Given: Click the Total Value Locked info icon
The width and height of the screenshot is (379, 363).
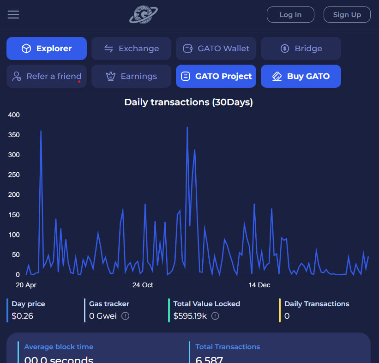Looking at the screenshot, I should (x=215, y=316).
